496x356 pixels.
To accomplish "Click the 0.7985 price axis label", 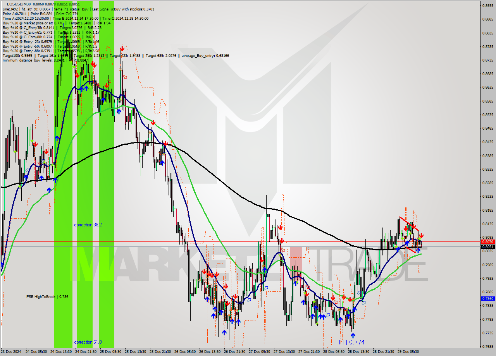I will point(487,265).
